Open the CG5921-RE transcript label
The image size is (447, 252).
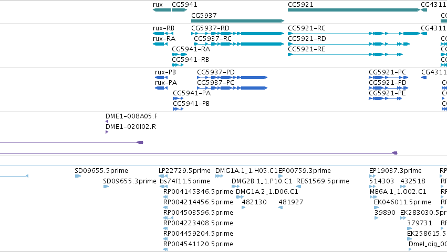(x=306, y=49)
